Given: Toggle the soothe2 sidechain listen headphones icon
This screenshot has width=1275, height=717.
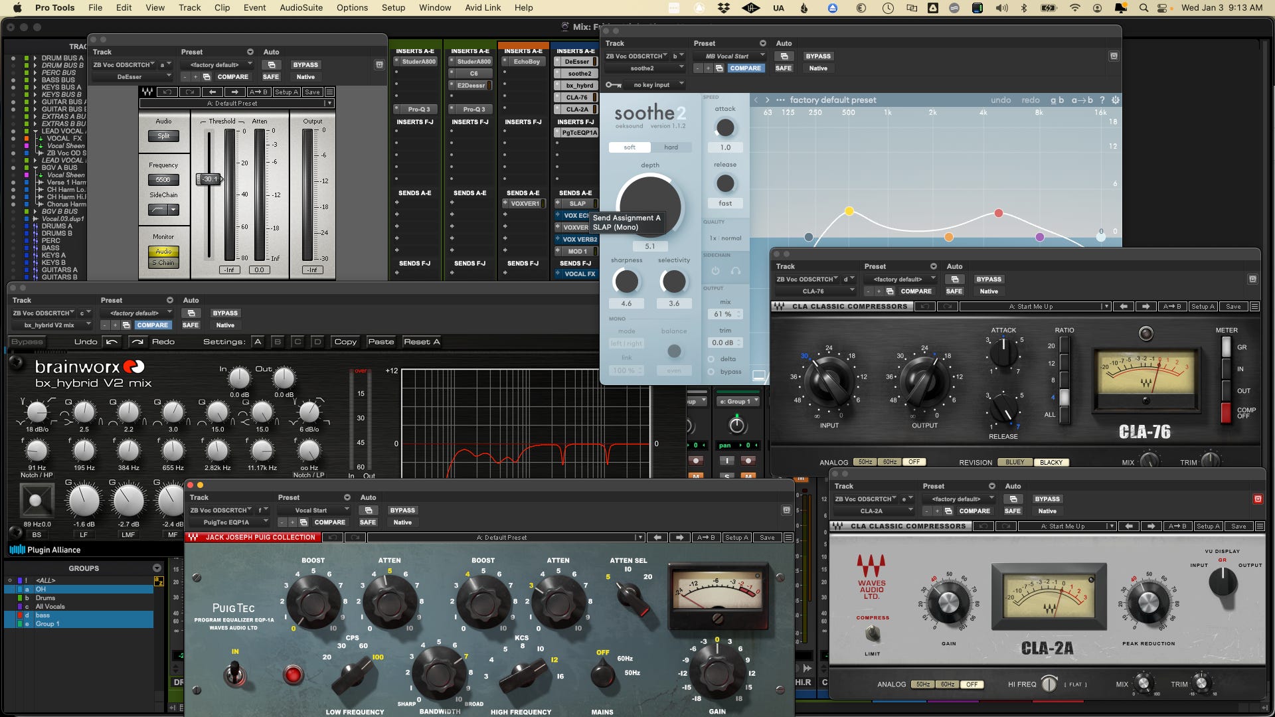Looking at the screenshot, I should click(736, 271).
